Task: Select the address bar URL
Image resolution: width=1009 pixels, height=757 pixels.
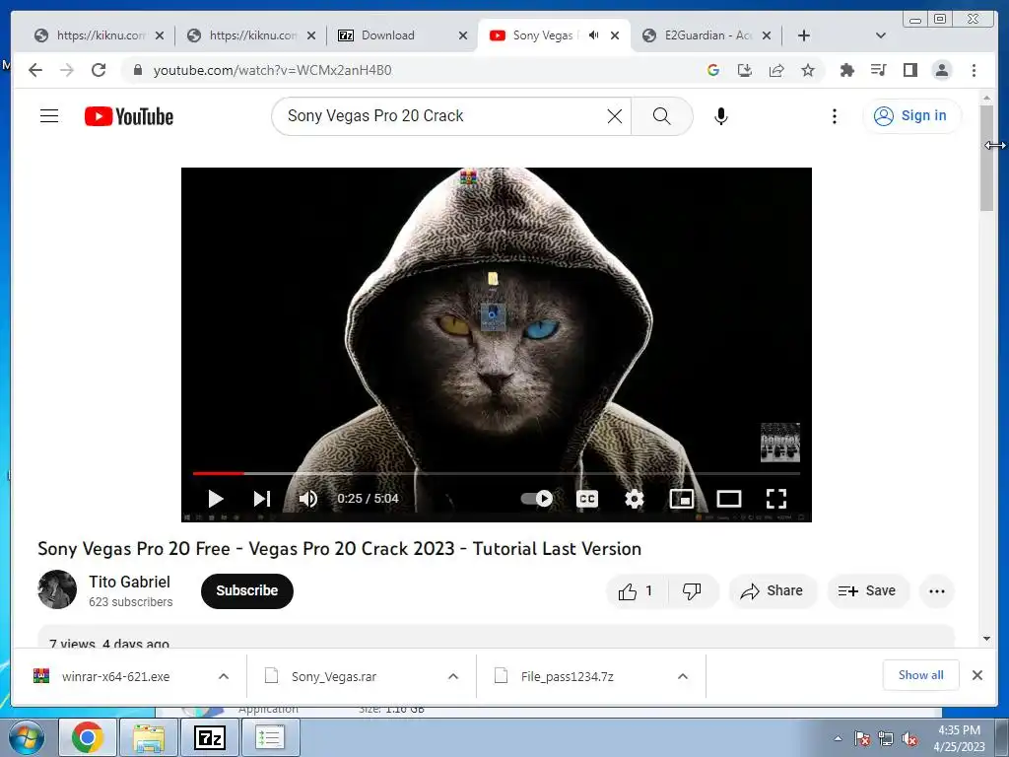Action: point(273,70)
